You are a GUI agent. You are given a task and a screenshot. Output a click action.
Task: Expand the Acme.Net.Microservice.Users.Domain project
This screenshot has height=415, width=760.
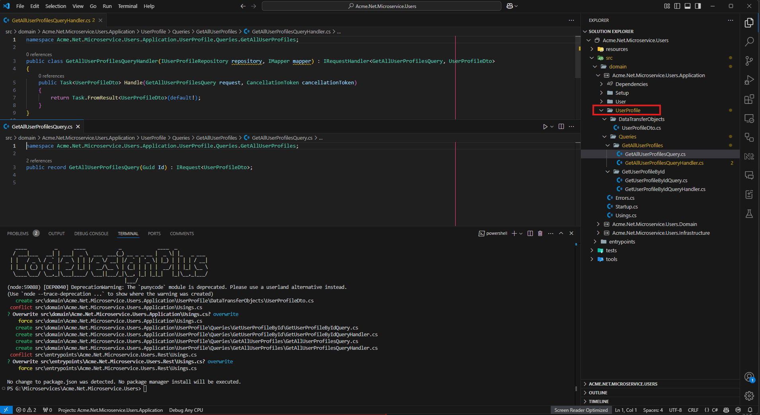(598, 224)
